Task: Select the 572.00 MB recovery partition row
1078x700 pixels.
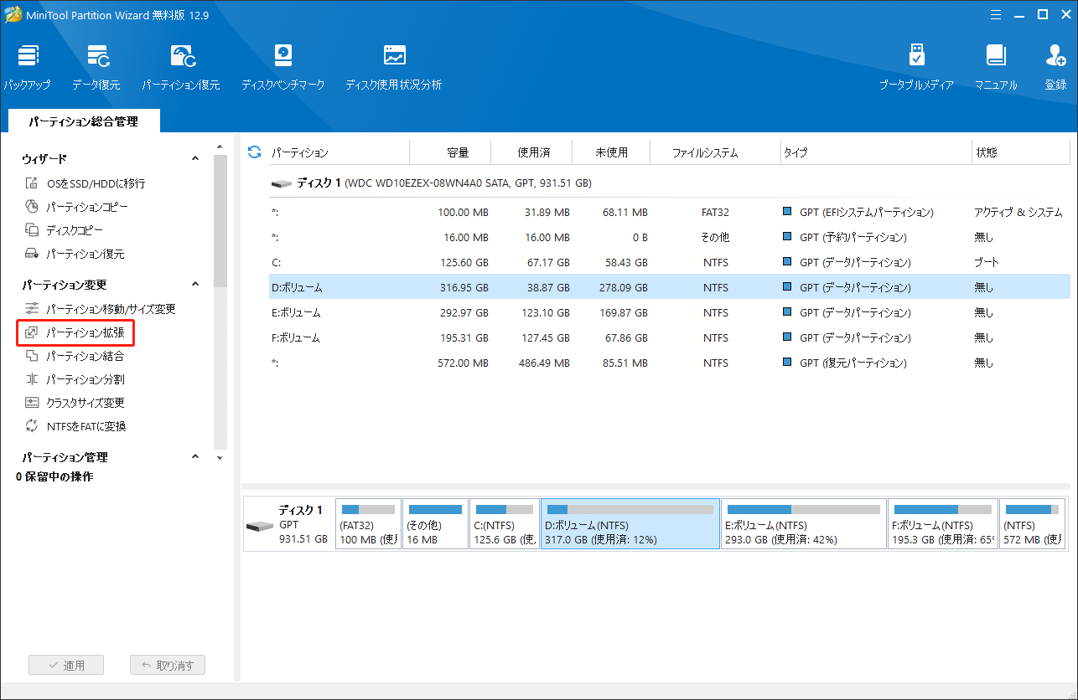Action: point(669,363)
